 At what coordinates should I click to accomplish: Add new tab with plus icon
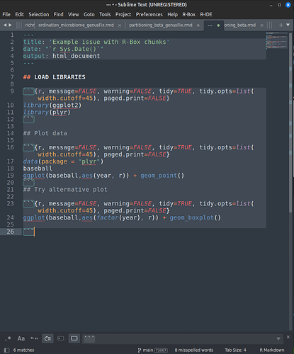281,25
